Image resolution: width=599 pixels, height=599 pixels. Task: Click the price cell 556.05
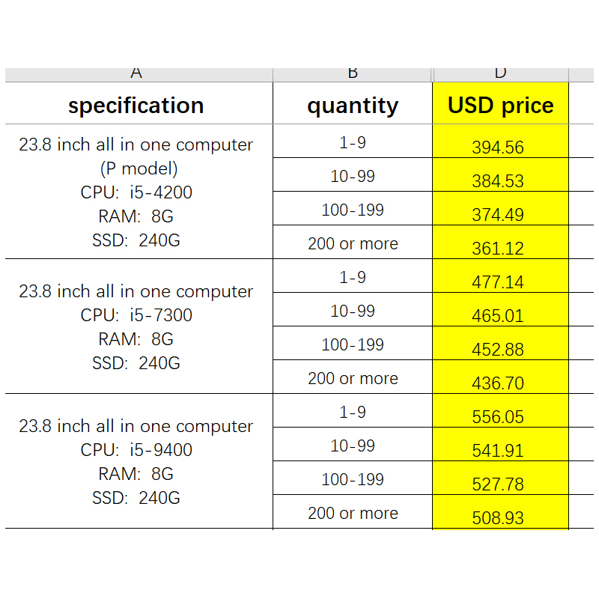pos(499,413)
